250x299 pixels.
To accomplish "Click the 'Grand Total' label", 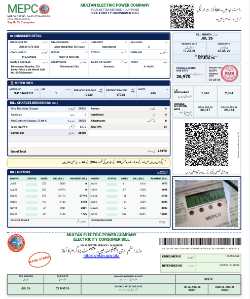I will 19,152.
